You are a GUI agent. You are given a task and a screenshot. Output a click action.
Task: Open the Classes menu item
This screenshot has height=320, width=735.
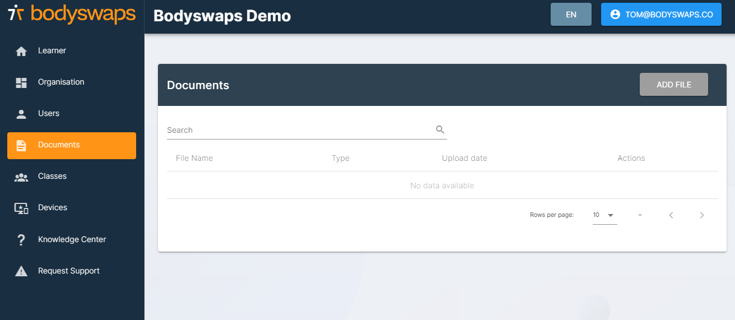pos(72,177)
